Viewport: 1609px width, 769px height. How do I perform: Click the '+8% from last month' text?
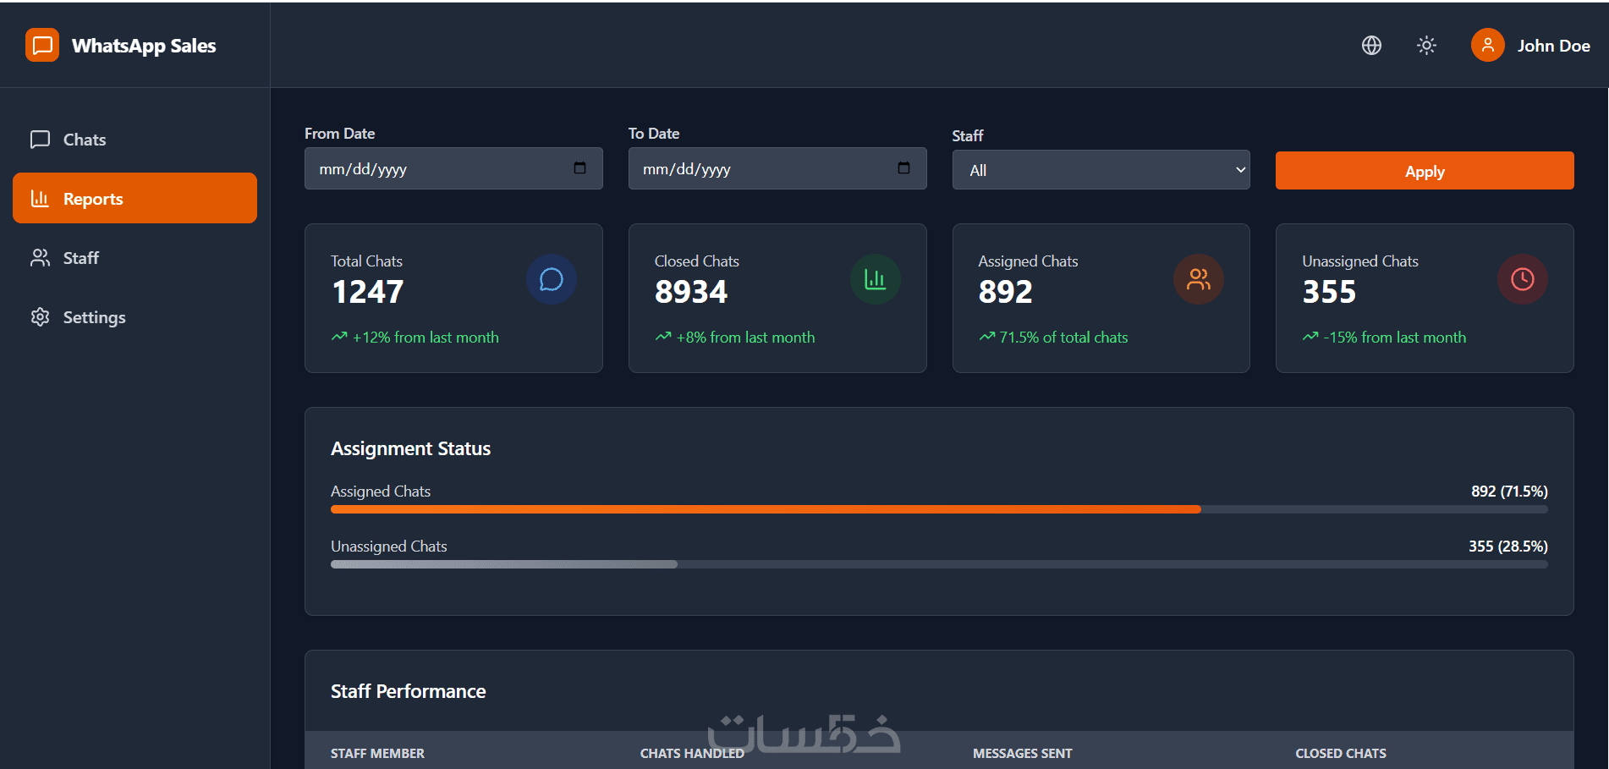click(745, 338)
